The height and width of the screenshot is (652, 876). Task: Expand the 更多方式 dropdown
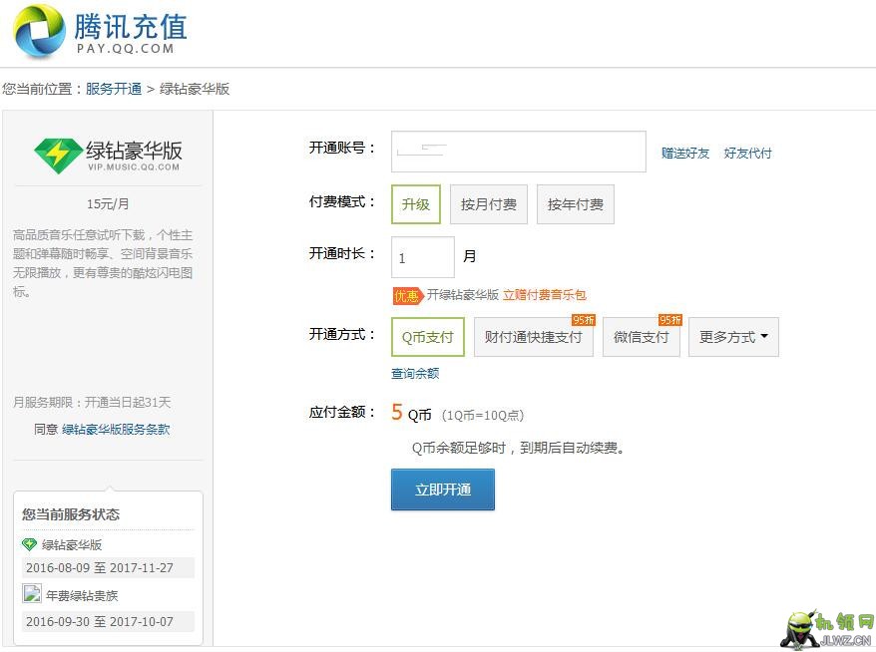click(733, 337)
